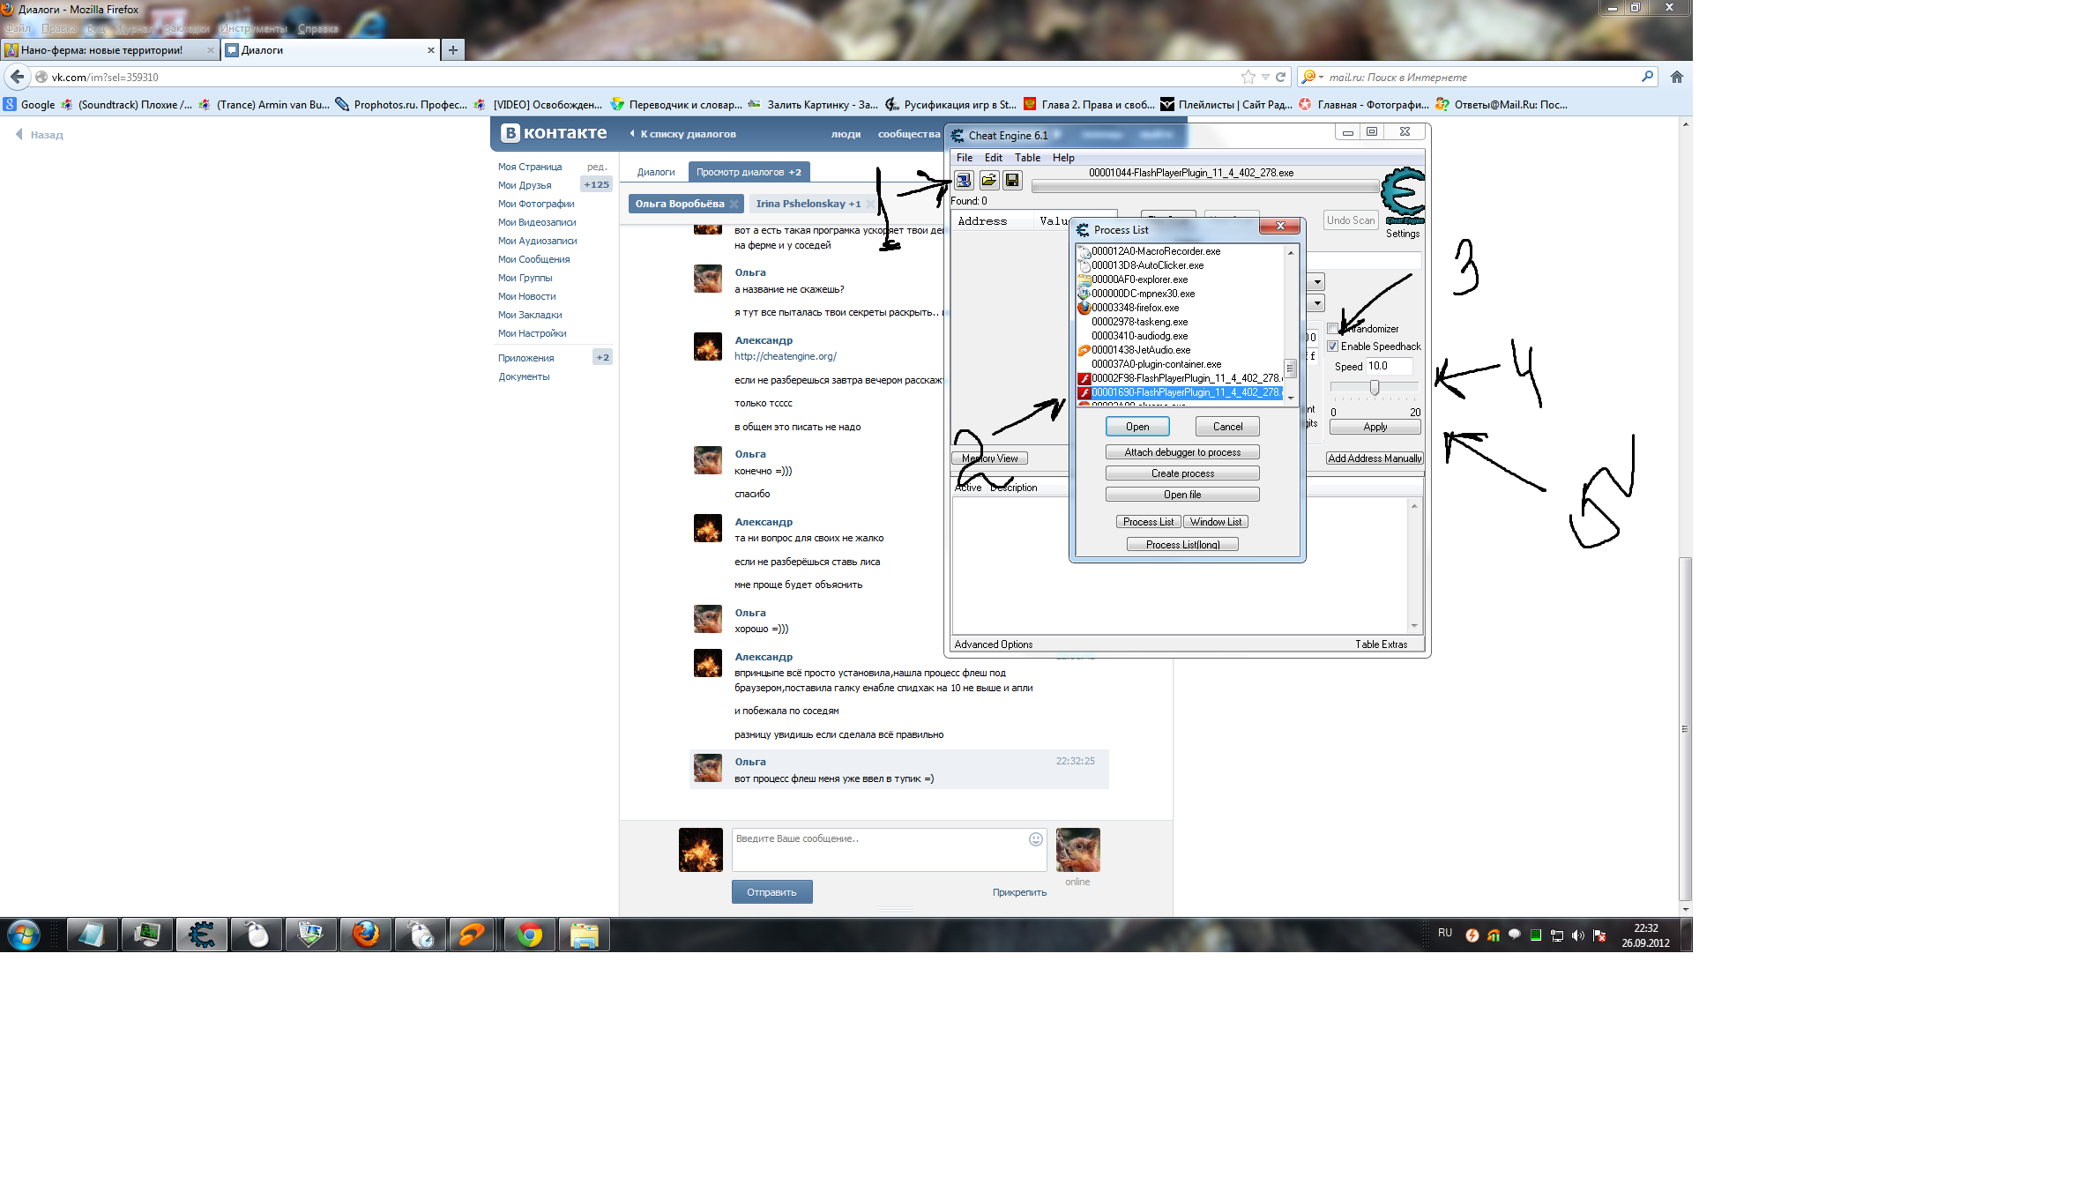
Task: Click the smiley emoji icon in message box
Action: [x=1036, y=839]
